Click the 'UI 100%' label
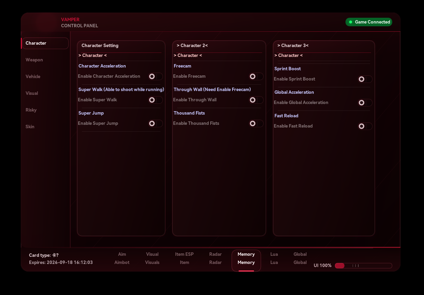This screenshot has height=295, width=424. tap(323, 266)
